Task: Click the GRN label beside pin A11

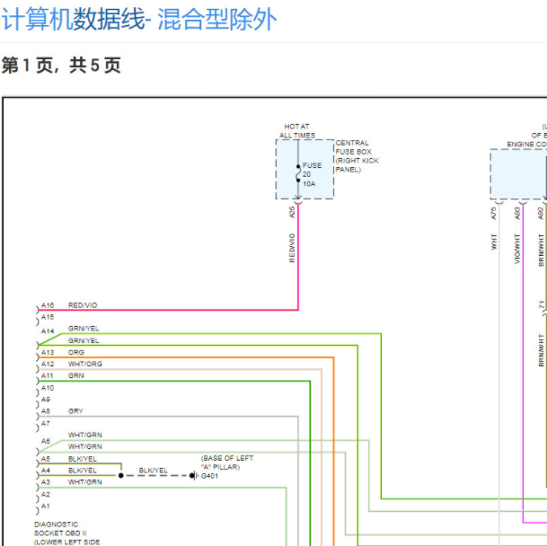Action: pos(76,375)
